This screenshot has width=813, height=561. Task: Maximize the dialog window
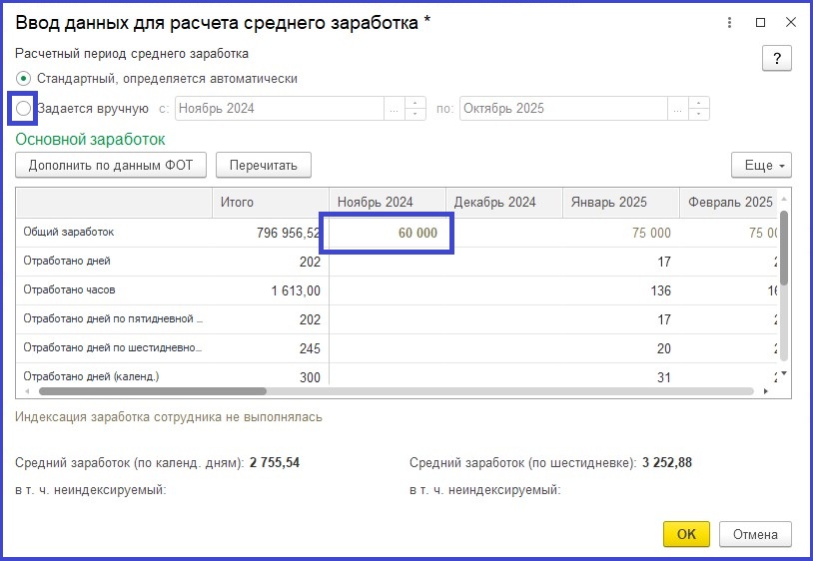[760, 22]
